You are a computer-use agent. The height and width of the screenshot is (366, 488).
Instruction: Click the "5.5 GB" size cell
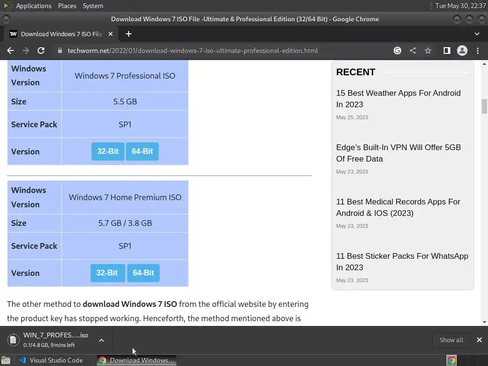125,102
